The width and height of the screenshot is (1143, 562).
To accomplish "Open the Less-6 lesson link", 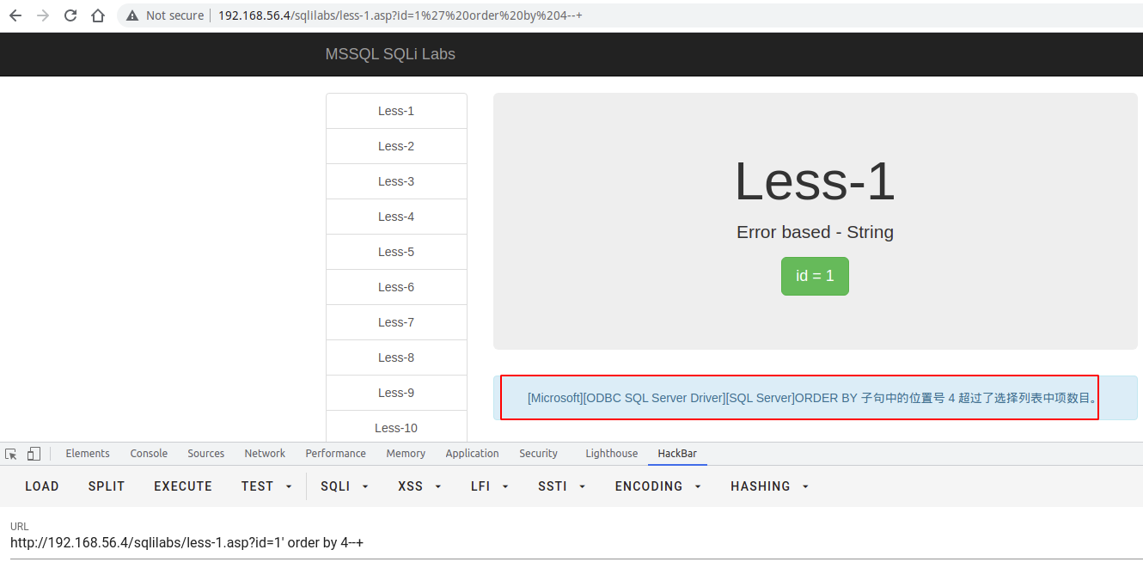I will coord(396,287).
